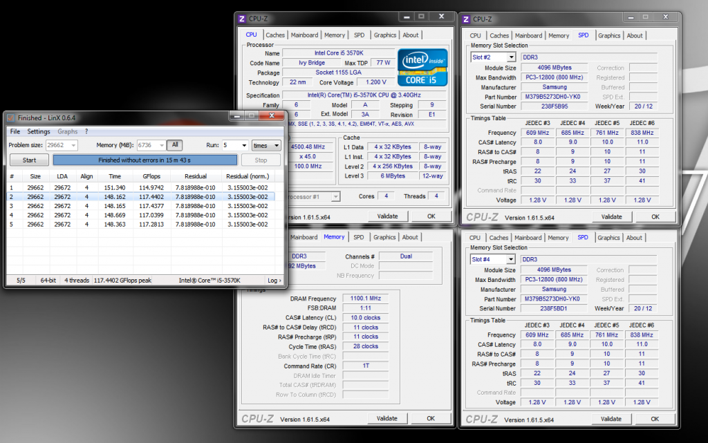Minimize the CPU-Z window with Intel logo
Image resolution: width=708 pixels, height=443 pixels.
pos(406,18)
